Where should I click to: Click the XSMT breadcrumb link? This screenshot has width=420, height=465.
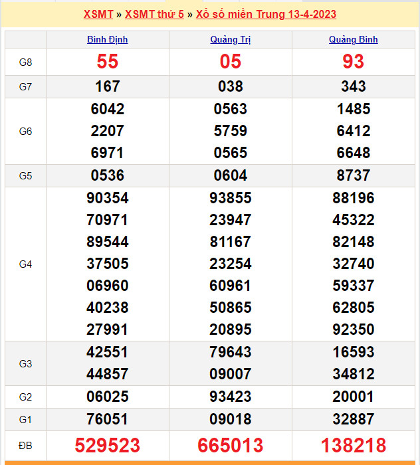[98, 15]
